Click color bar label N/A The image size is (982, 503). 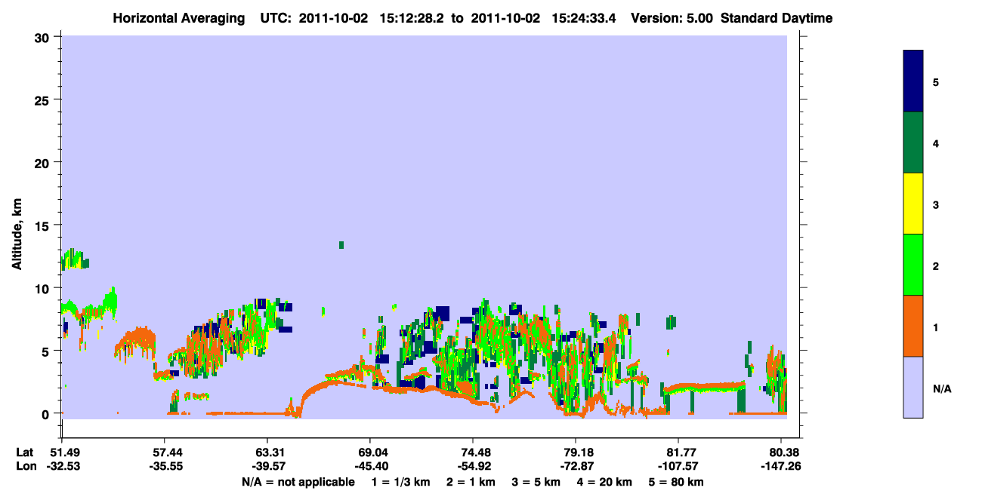[941, 388]
